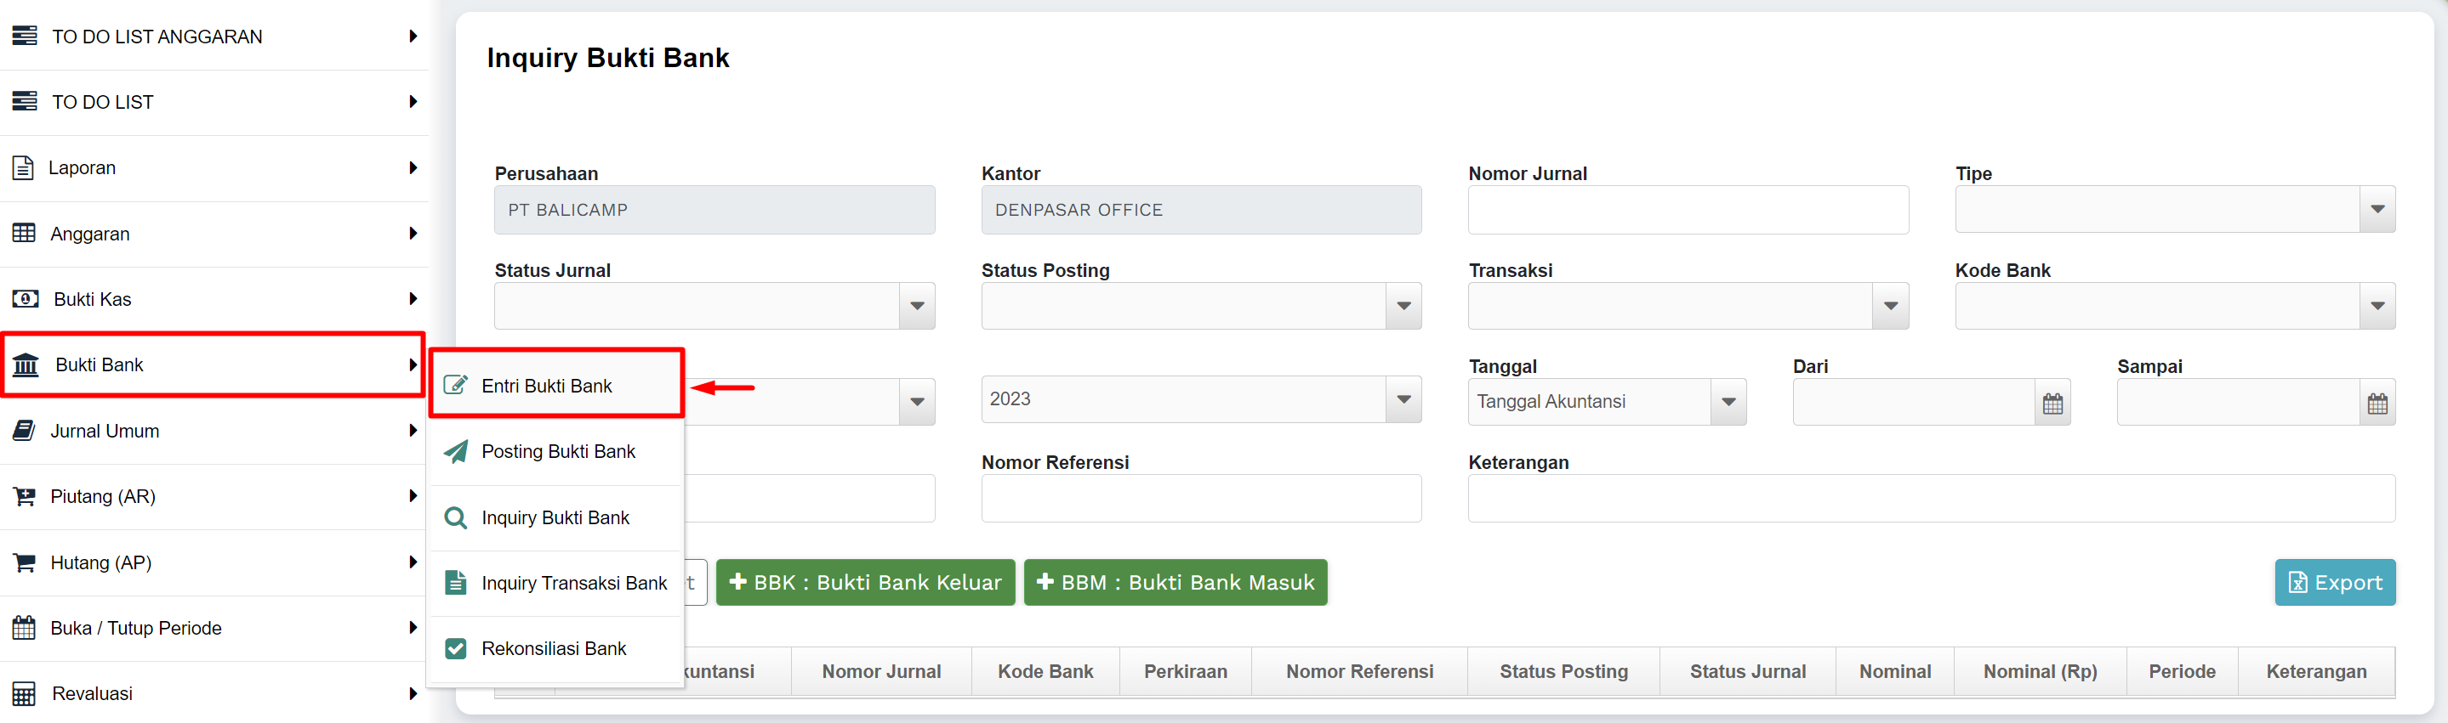Open Inquiry Transaksi Bank menu item

tap(573, 584)
